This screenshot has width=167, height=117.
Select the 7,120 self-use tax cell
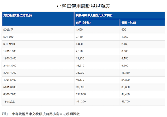79,51
